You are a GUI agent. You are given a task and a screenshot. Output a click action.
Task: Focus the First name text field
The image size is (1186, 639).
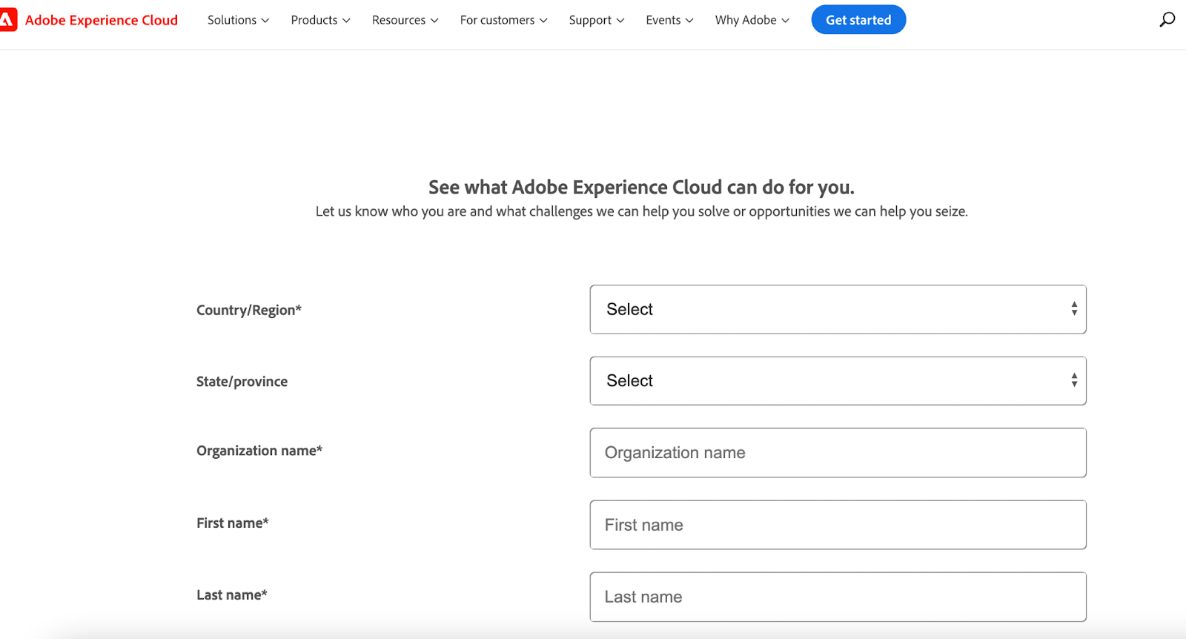coord(838,525)
